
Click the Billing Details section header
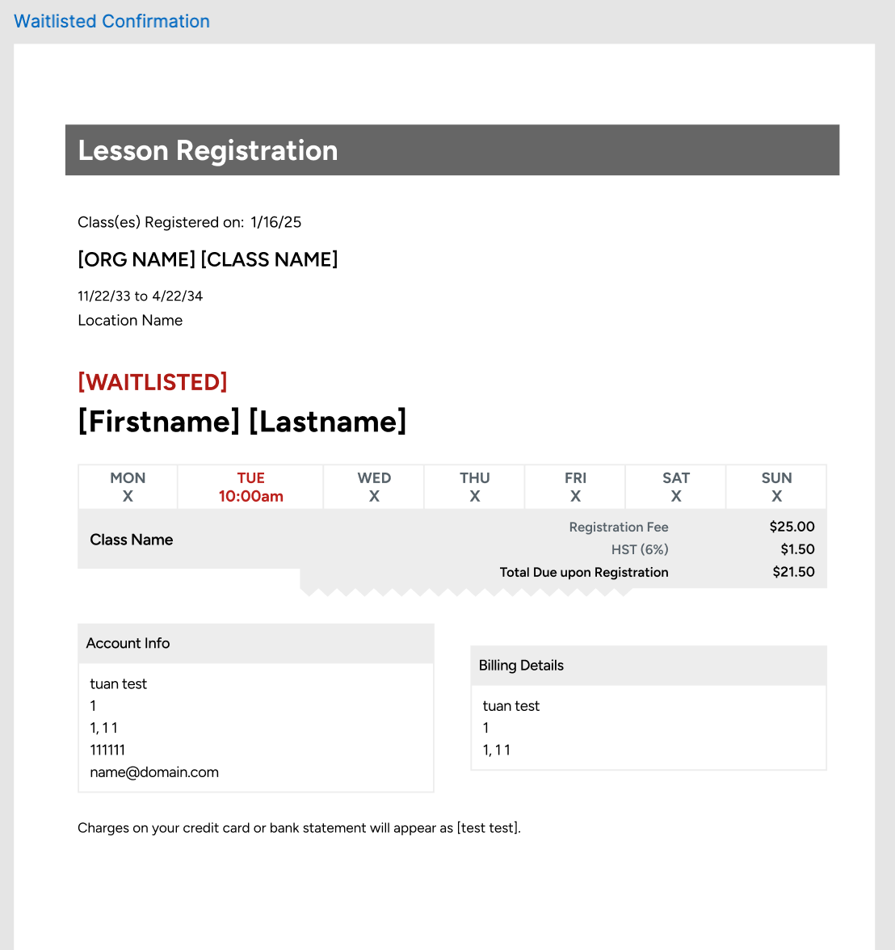pos(521,666)
